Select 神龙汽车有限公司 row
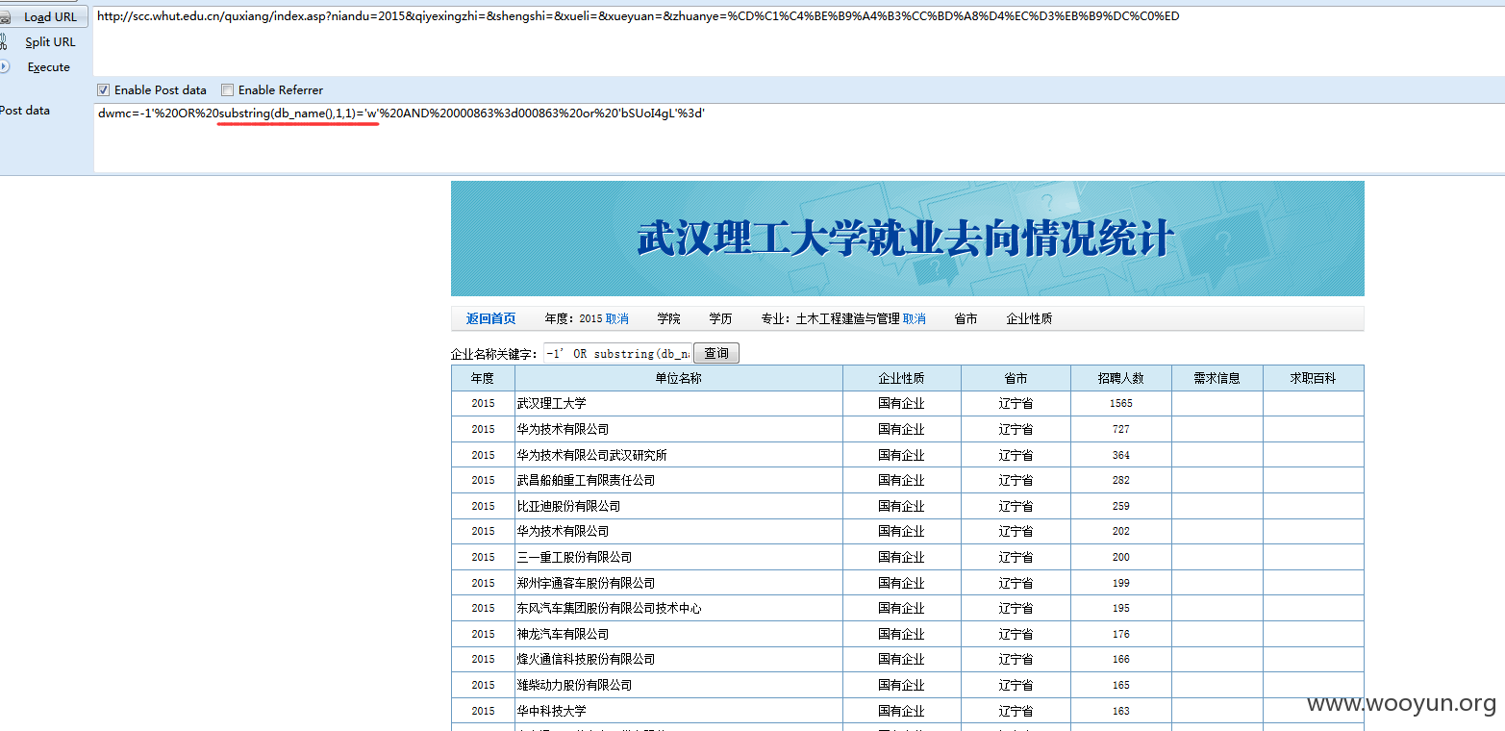The width and height of the screenshot is (1505, 731). pos(907,634)
